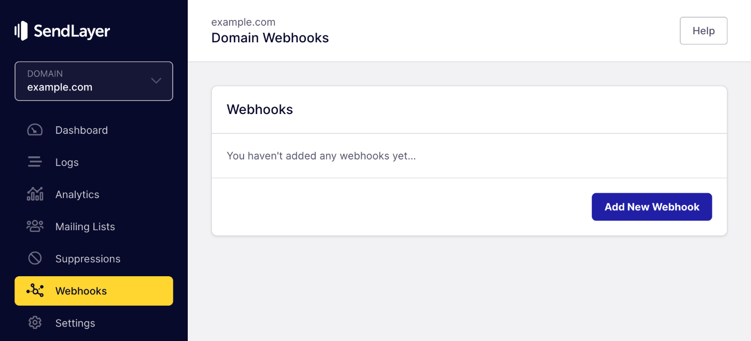
Task: Select the Webhooks heading card
Action: [x=260, y=109]
